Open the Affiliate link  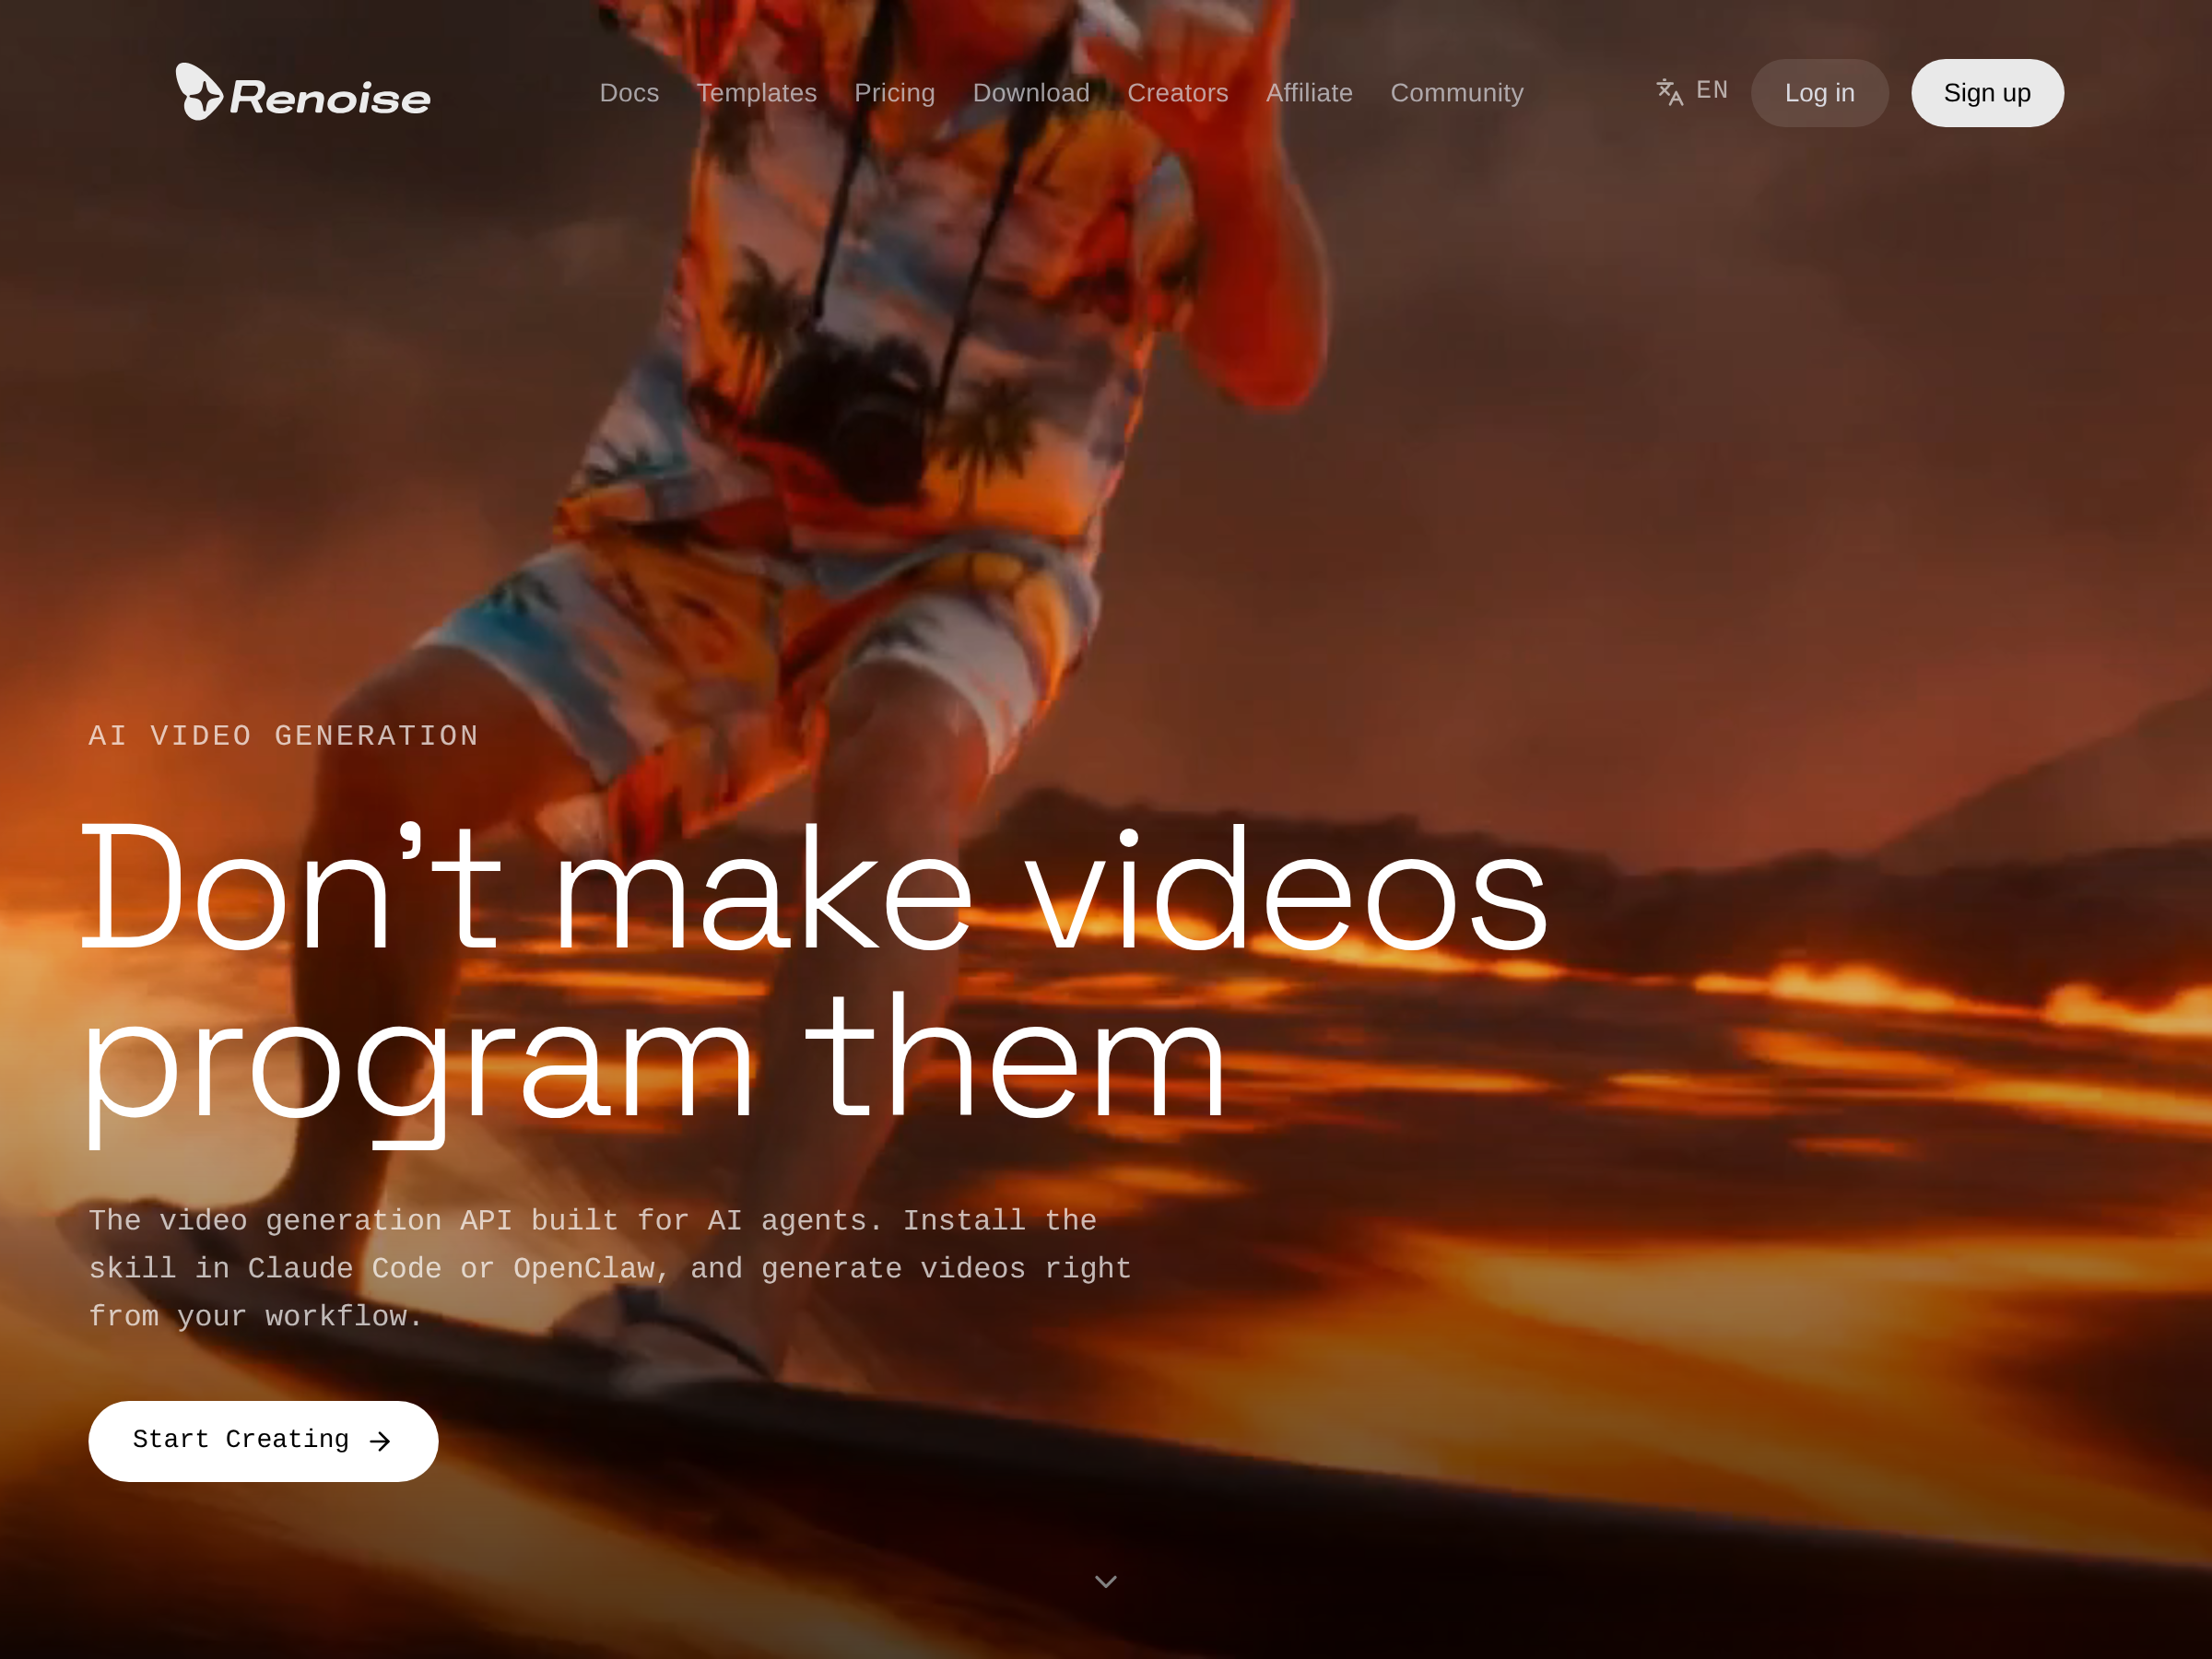click(1309, 93)
